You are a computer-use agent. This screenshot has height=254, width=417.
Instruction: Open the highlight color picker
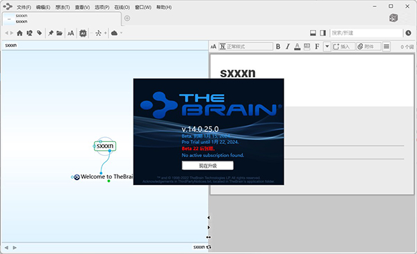(x=307, y=47)
